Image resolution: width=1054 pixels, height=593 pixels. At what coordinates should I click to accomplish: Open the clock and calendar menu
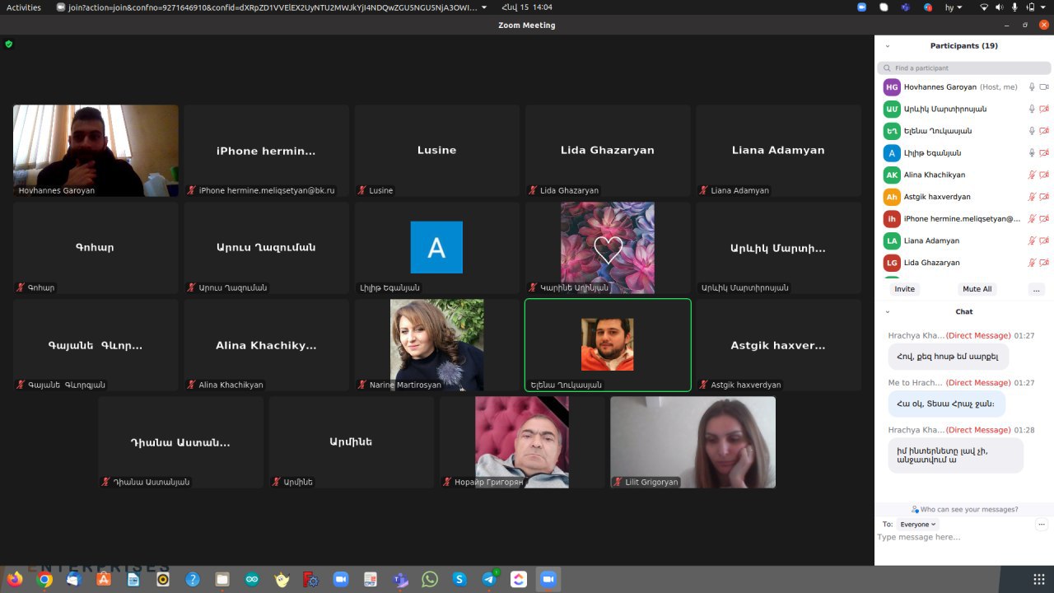pos(527,7)
